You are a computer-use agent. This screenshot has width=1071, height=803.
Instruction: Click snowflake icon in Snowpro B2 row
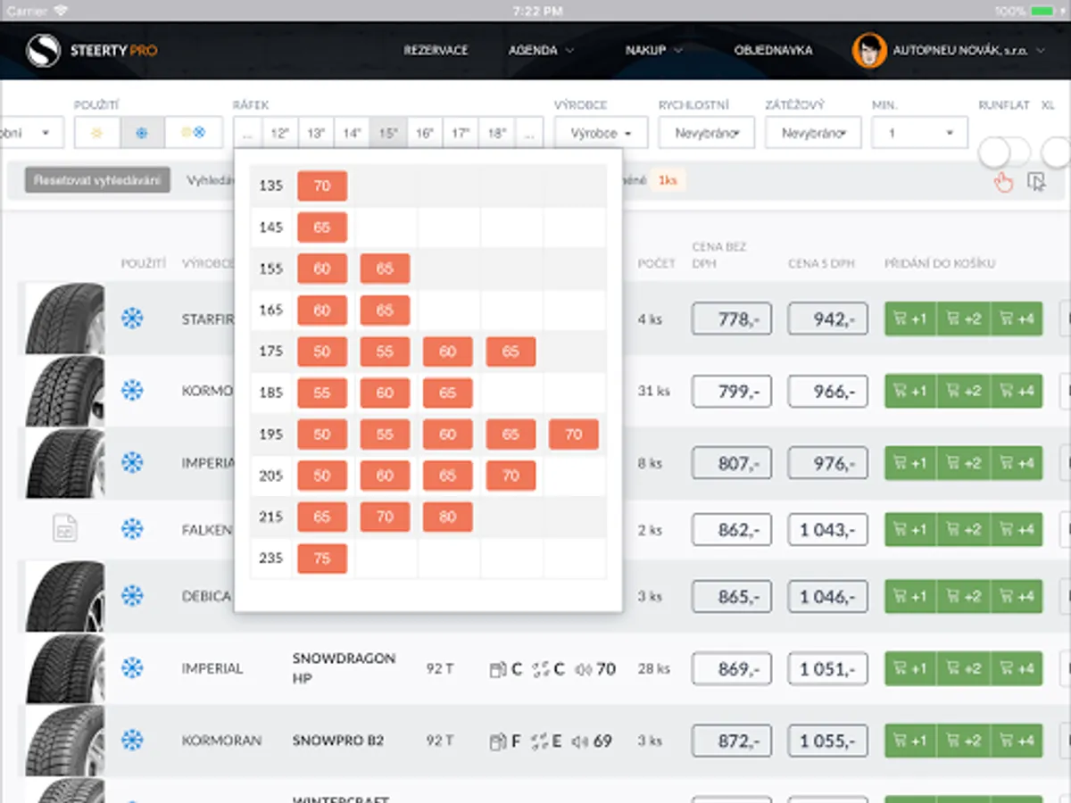coord(132,740)
